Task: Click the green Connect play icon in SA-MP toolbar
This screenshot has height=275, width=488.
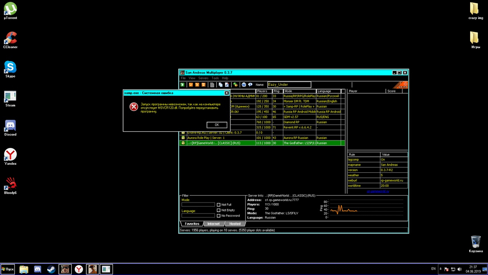Action: tap(183, 85)
